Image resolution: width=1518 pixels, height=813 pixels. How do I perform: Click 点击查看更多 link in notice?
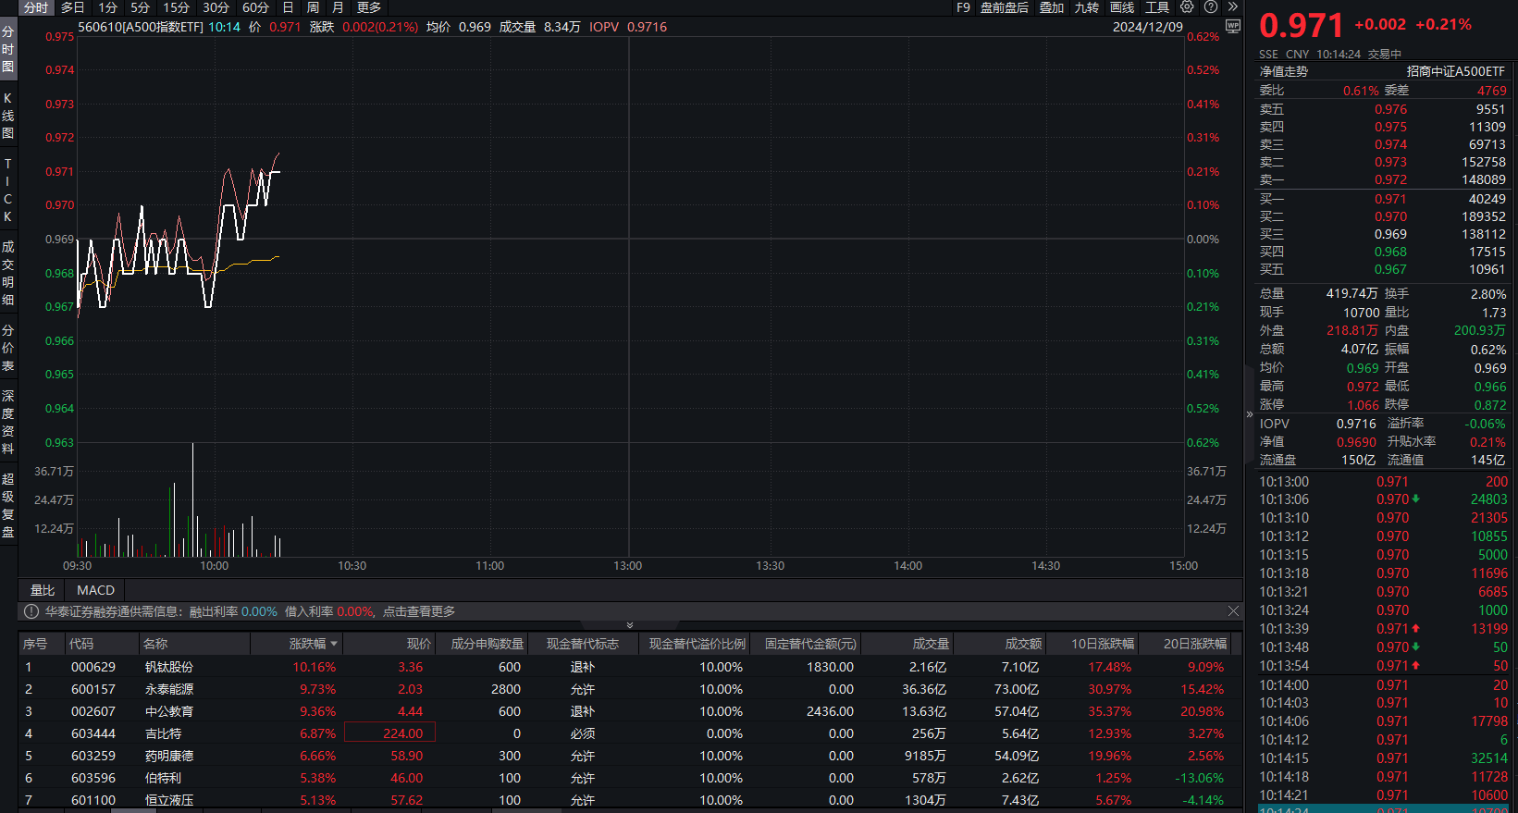point(419,611)
